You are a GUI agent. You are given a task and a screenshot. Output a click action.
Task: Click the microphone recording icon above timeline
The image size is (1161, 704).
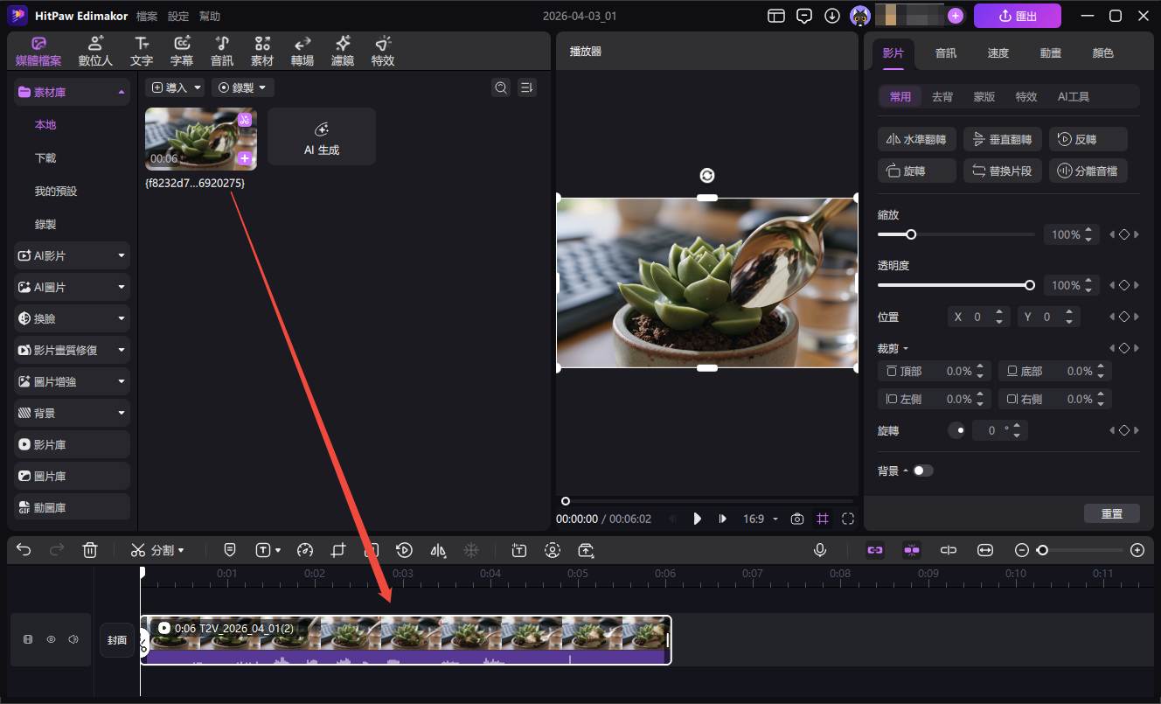click(x=820, y=550)
